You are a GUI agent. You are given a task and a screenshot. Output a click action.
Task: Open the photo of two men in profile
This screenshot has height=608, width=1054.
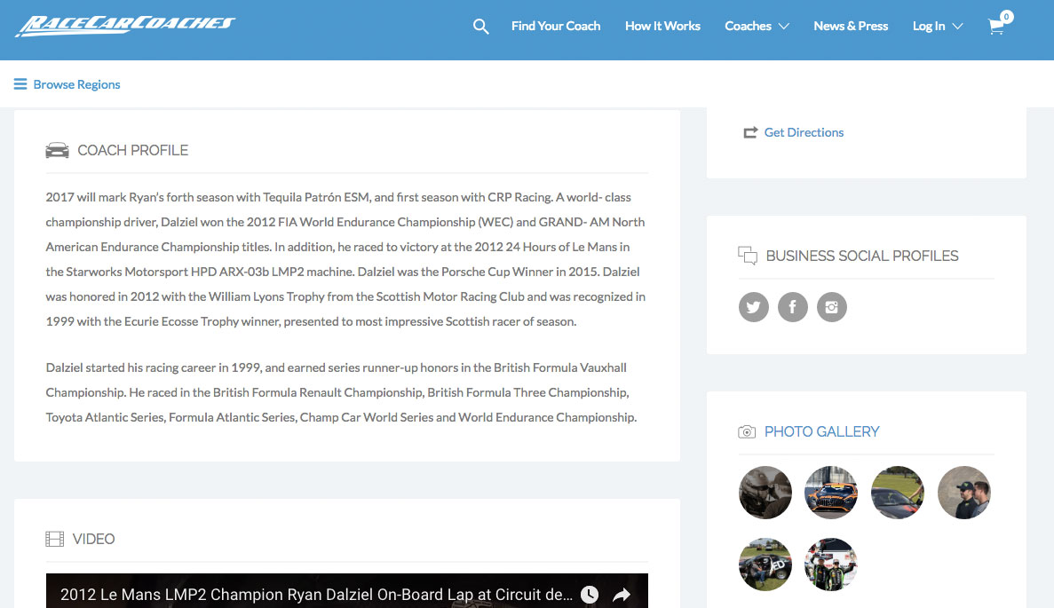964,493
